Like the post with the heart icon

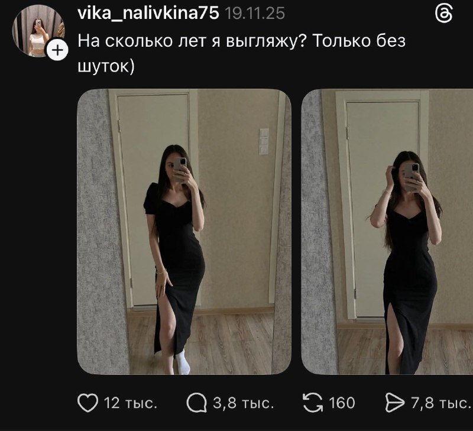tap(88, 403)
